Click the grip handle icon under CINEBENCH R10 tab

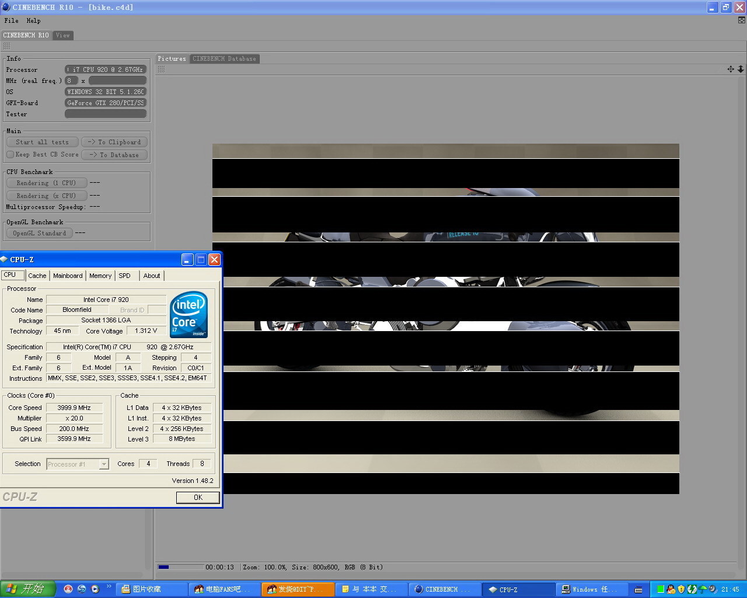[6, 46]
